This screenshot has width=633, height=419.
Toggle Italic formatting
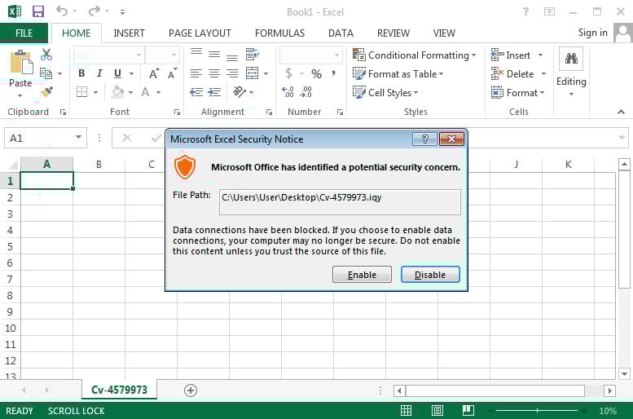(x=99, y=73)
